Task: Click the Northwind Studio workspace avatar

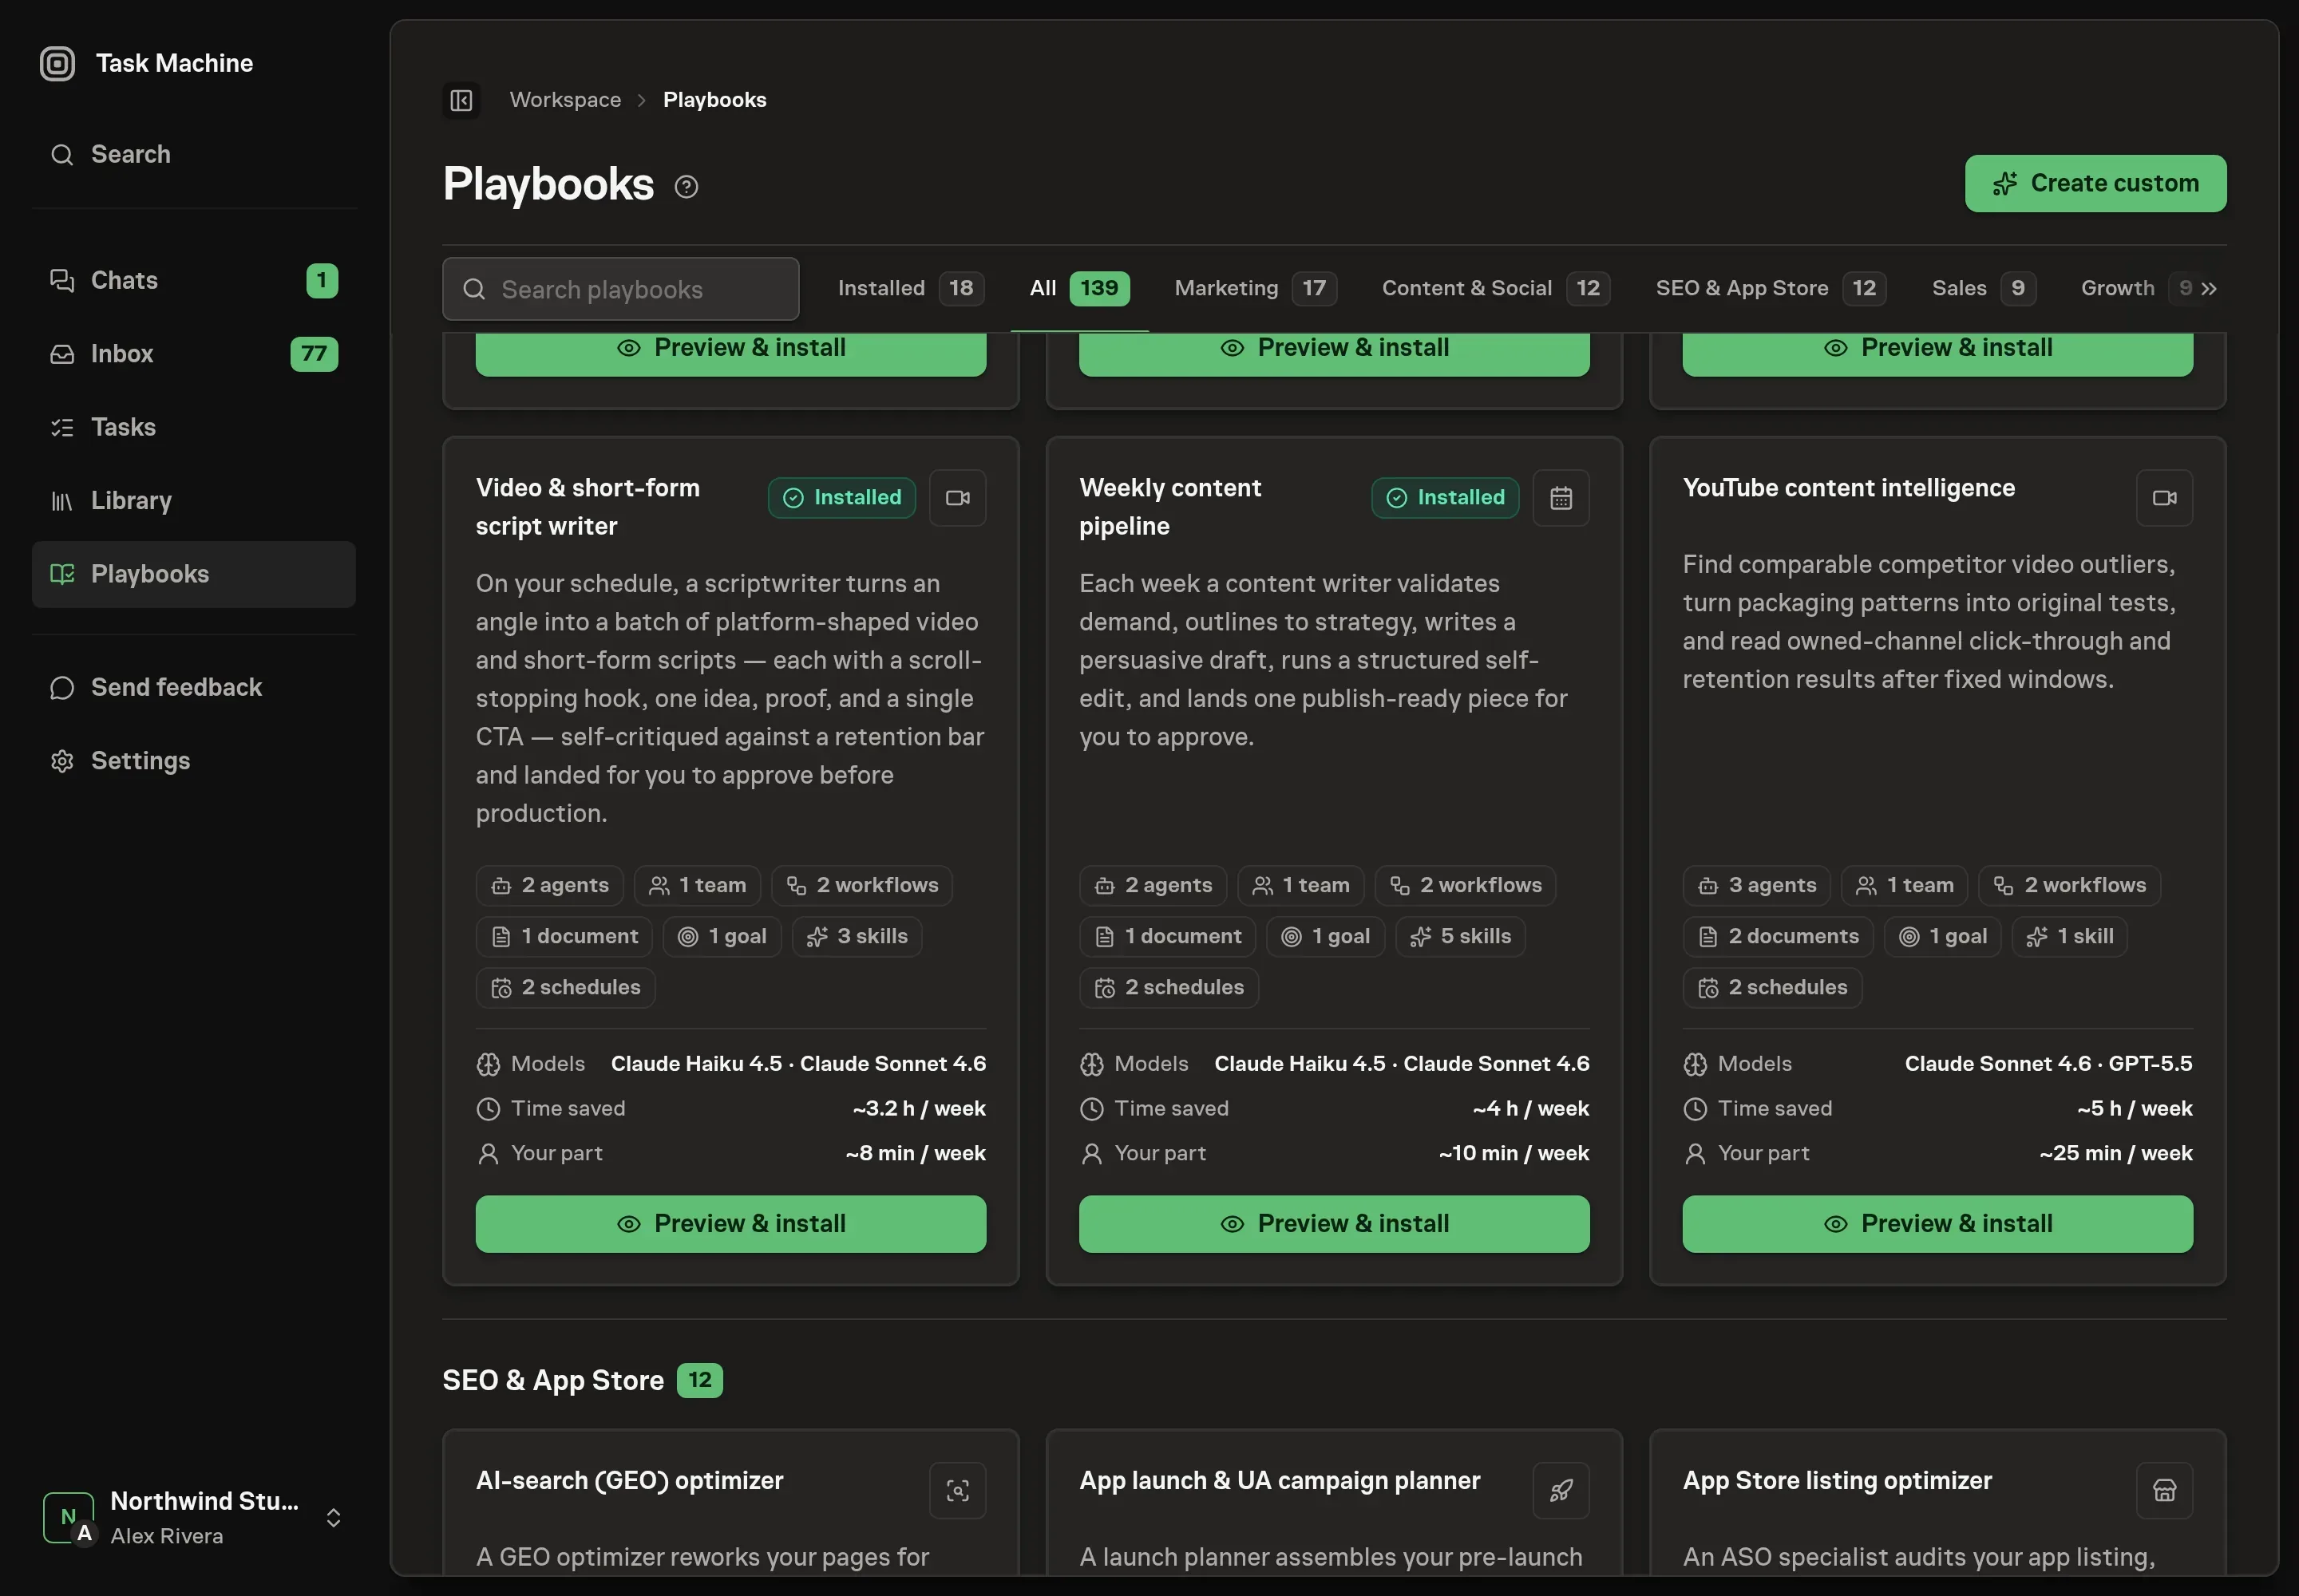Action: (x=69, y=1518)
